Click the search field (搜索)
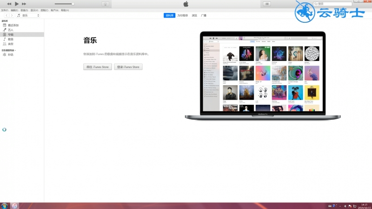The image size is (372, 209). point(332,4)
